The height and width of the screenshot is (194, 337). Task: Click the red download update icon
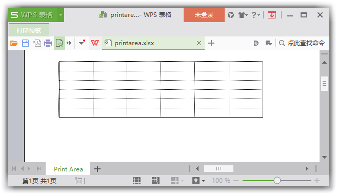(272, 15)
